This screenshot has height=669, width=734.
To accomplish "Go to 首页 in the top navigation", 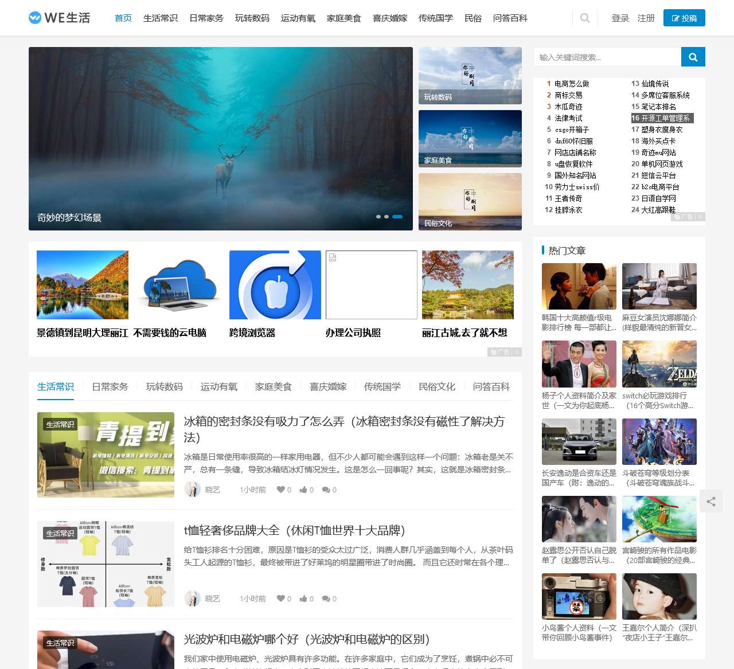I will [x=123, y=18].
